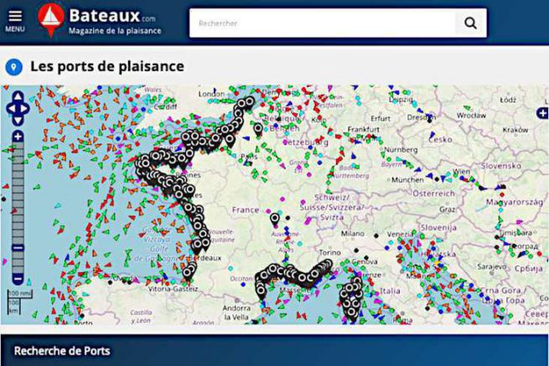
Task: Select the northernmost port marker on the French coast
Action: 247,102
